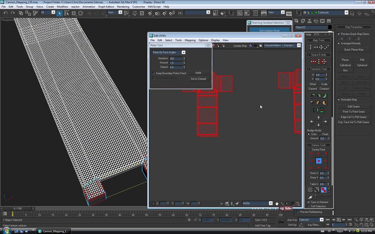The height and width of the screenshot is (234, 375).
Task: Nudge UVs up with up arrow
Action: pyautogui.click(x=319, y=118)
